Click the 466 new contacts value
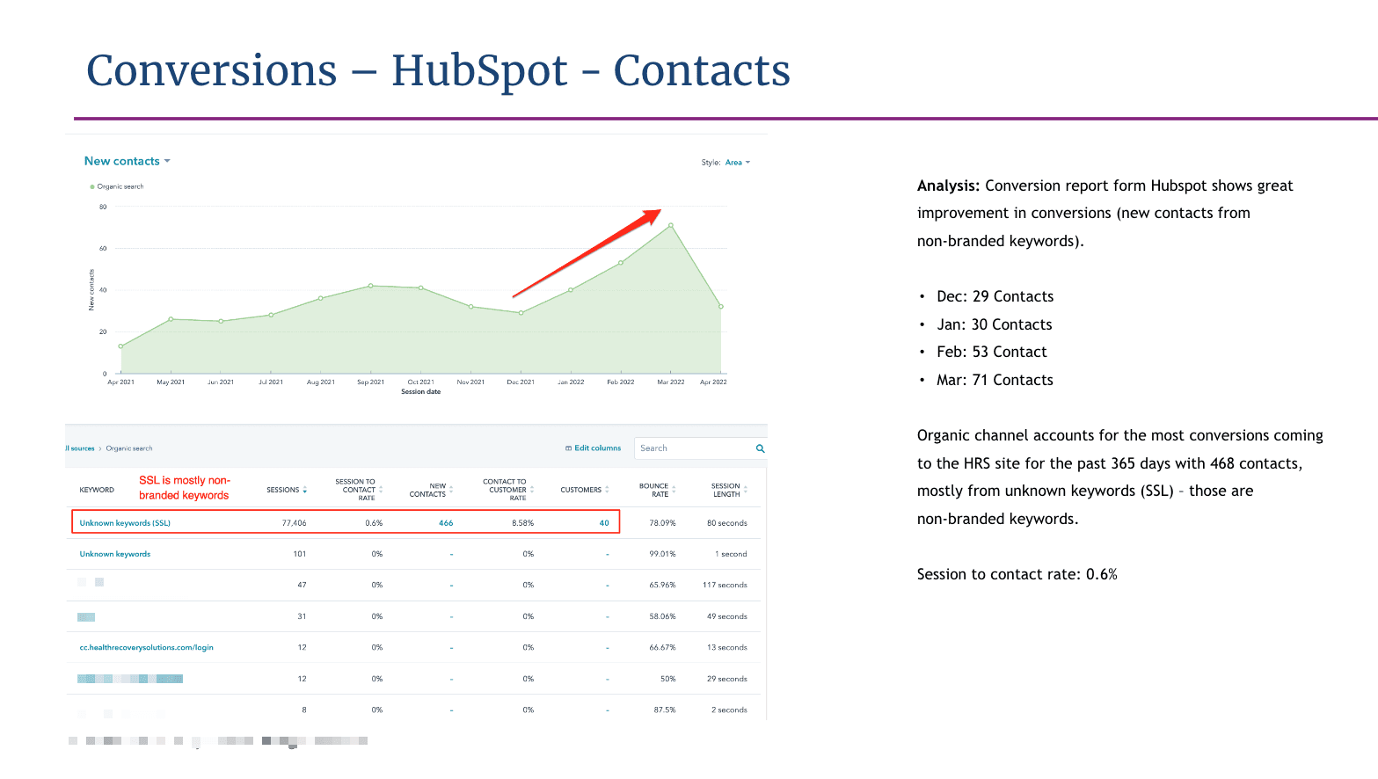This screenshot has width=1378, height=779. (x=446, y=523)
